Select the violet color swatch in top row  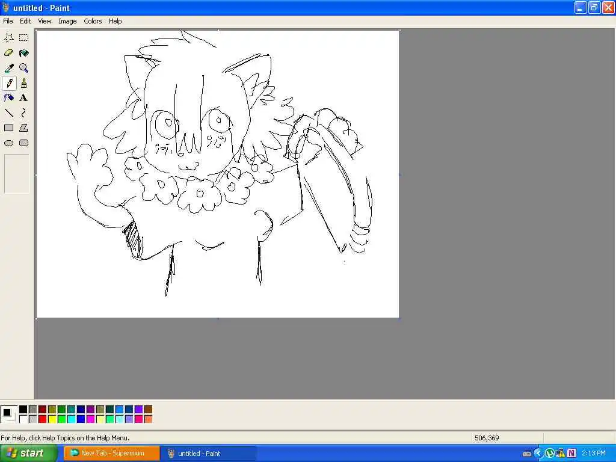click(x=139, y=409)
